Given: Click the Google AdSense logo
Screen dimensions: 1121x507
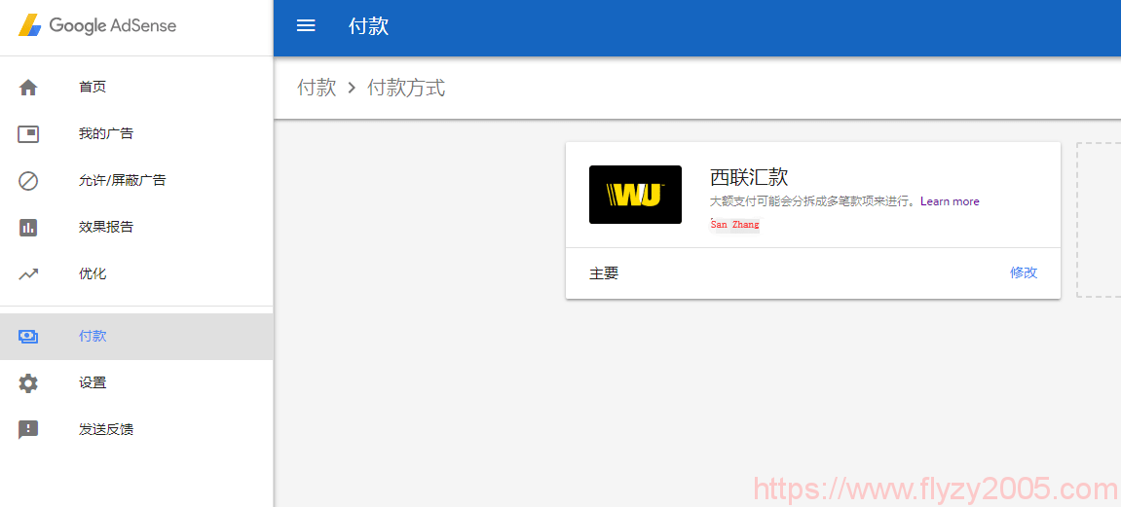Looking at the screenshot, I should click(x=97, y=26).
